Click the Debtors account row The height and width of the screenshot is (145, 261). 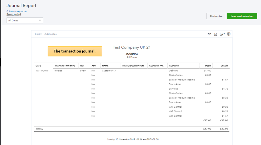tap(173, 71)
